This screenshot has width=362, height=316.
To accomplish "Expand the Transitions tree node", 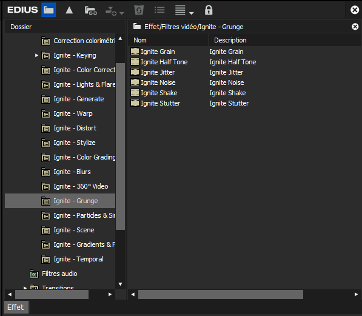I will (x=25, y=288).
